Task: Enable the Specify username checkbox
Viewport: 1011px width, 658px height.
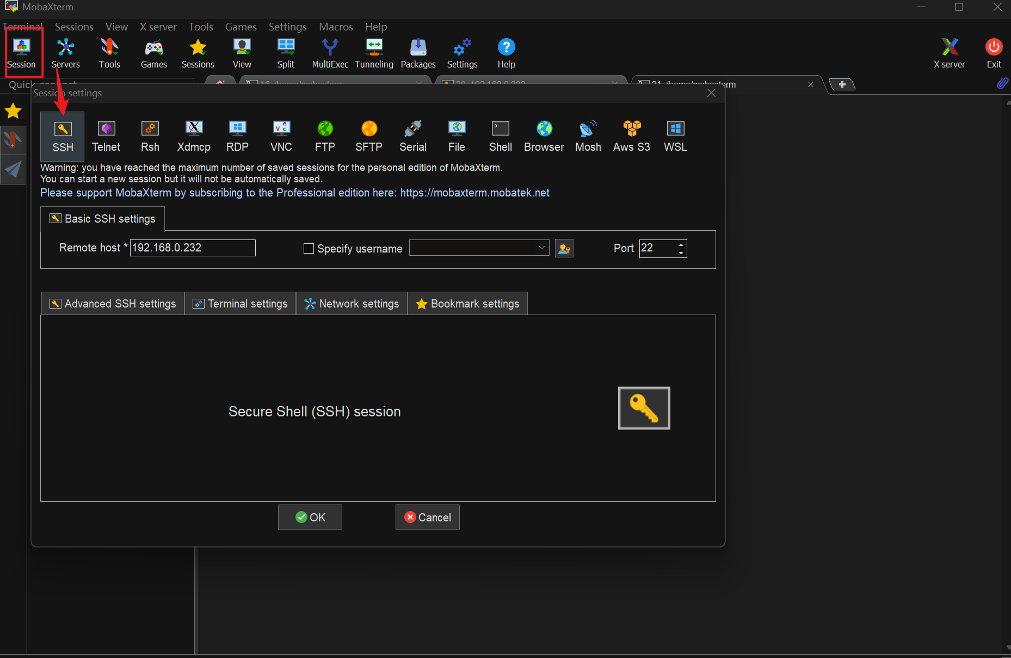Action: click(x=309, y=249)
